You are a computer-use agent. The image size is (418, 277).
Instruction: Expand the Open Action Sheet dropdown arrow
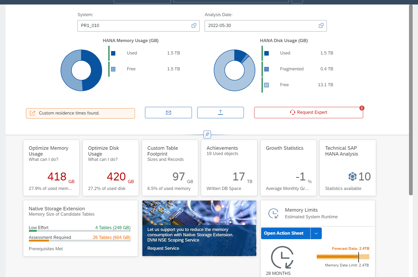tap(316, 233)
